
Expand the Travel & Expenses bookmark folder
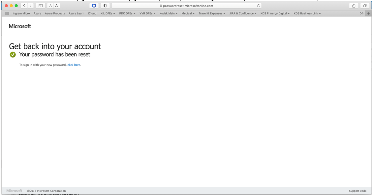pyautogui.click(x=212, y=13)
